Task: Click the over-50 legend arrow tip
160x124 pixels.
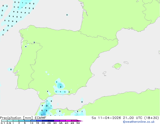Action: 80,121
